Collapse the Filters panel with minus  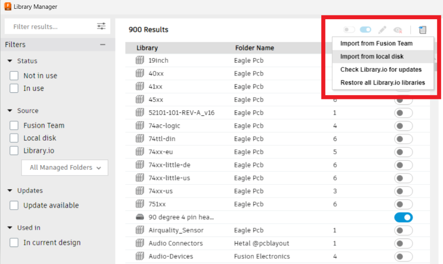(103, 45)
